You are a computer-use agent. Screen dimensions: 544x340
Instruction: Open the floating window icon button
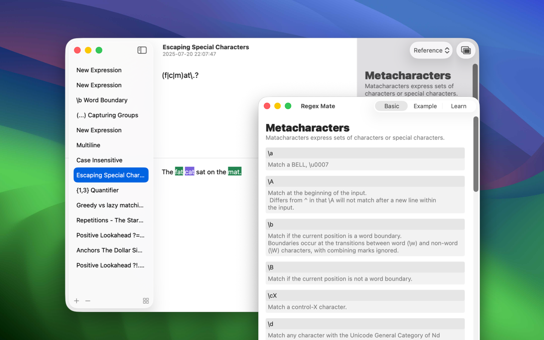click(x=465, y=50)
